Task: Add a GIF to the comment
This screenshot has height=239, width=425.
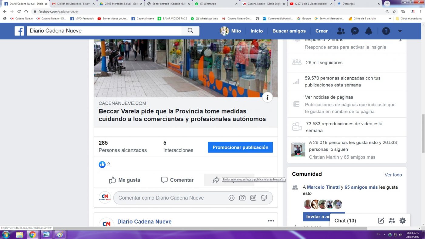Action: point(253,198)
